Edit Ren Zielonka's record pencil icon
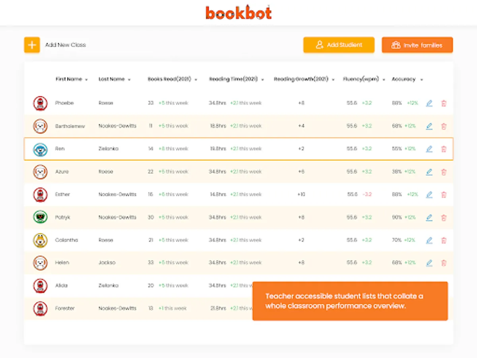This screenshot has height=358, width=477. pyautogui.click(x=429, y=149)
